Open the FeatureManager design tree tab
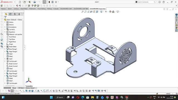178x100 pixels. (6, 14)
